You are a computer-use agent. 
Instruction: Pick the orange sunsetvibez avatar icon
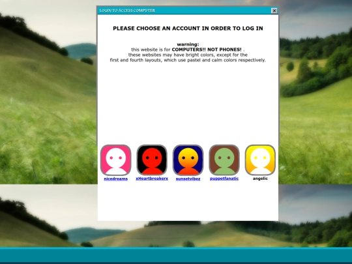coord(188,160)
